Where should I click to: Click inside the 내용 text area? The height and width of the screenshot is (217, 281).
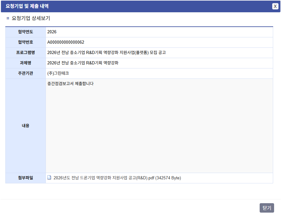tap(159, 126)
